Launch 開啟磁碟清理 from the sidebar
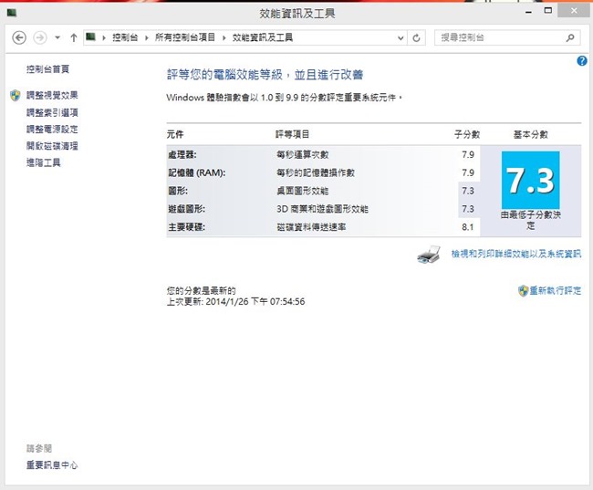The width and height of the screenshot is (593, 490). pos(52,145)
